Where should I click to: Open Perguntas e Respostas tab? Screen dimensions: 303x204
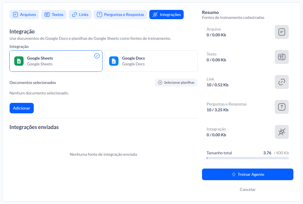pyautogui.click(x=121, y=15)
